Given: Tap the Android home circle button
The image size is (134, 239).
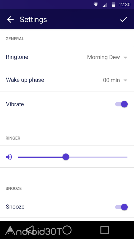Looking at the screenshot, I should (67, 230).
